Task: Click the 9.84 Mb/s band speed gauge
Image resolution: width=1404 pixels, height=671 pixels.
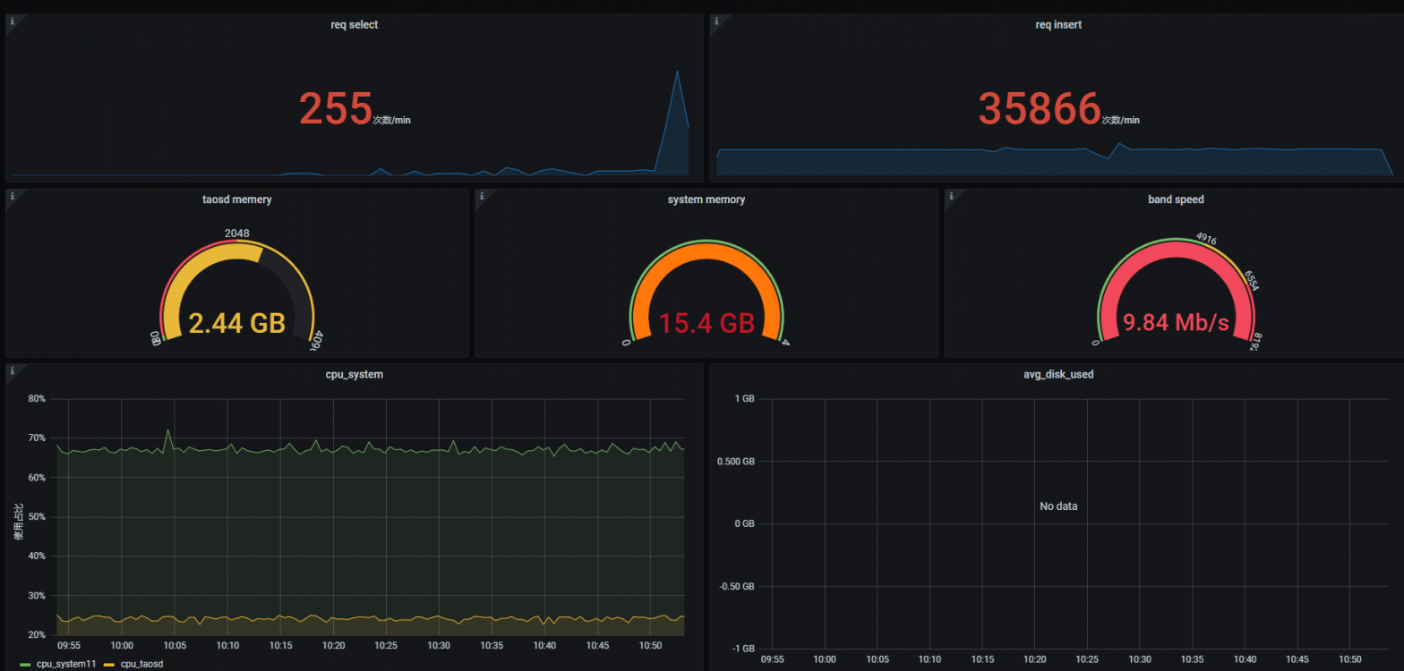Action: 1175,322
